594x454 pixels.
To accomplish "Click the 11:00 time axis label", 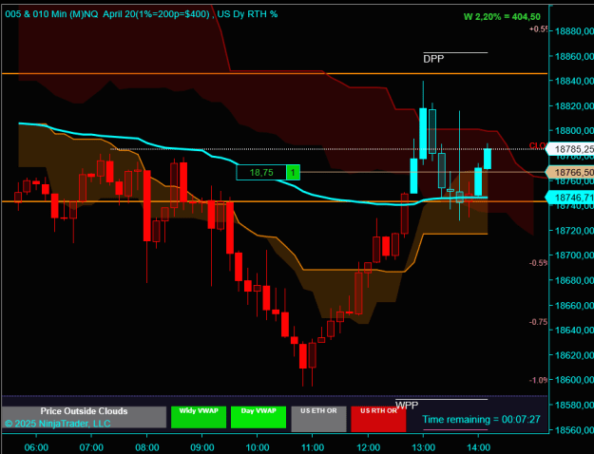I will click(x=313, y=447).
